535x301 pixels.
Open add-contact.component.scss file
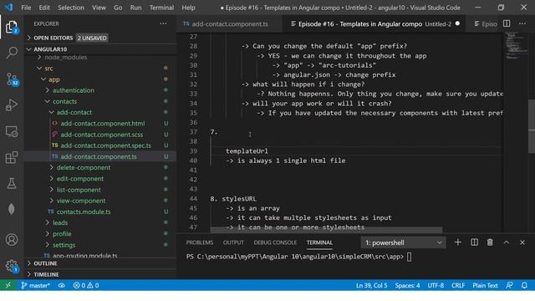point(102,135)
